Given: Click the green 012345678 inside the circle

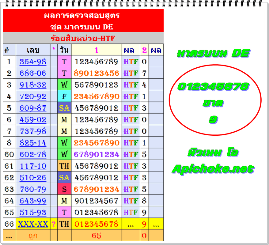Looking at the screenshot, I should click(213, 86).
